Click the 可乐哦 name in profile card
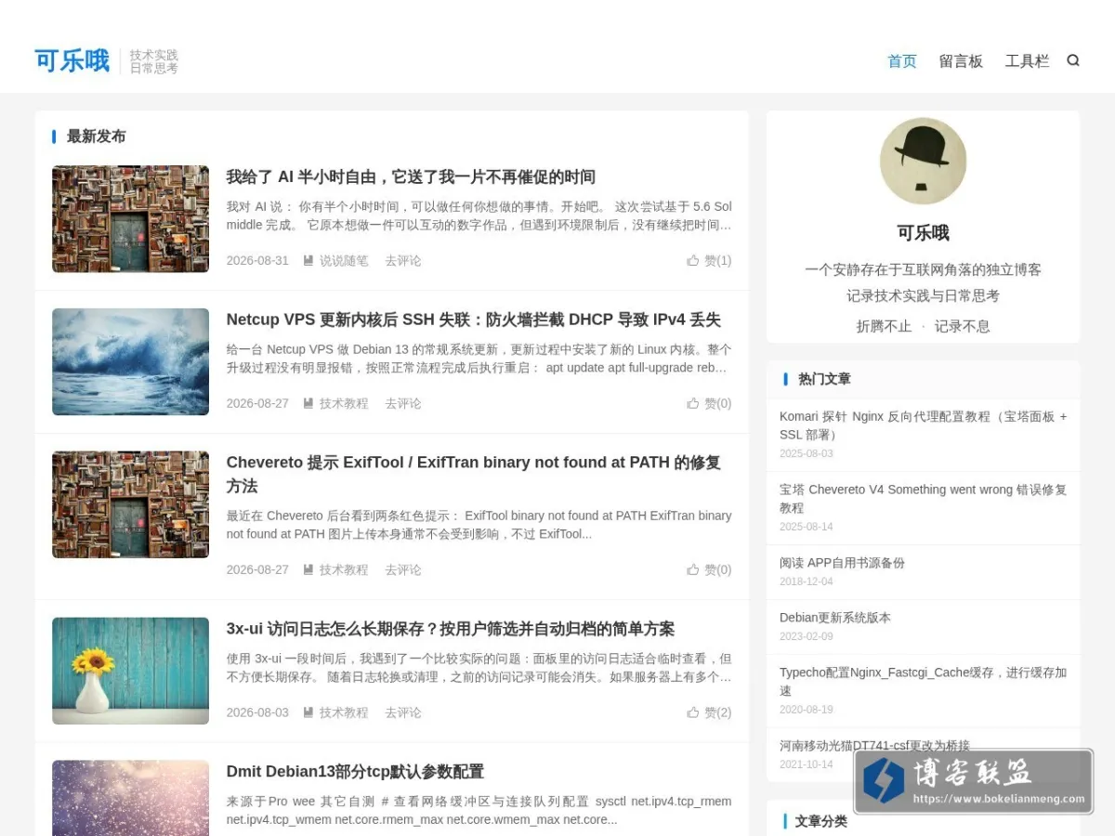 (923, 233)
